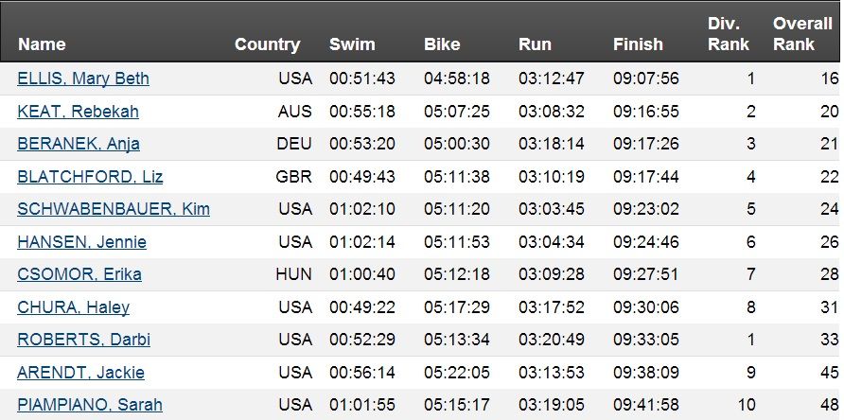Sort by Name column header
Viewport: 844px width, 420px height.
pos(42,44)
